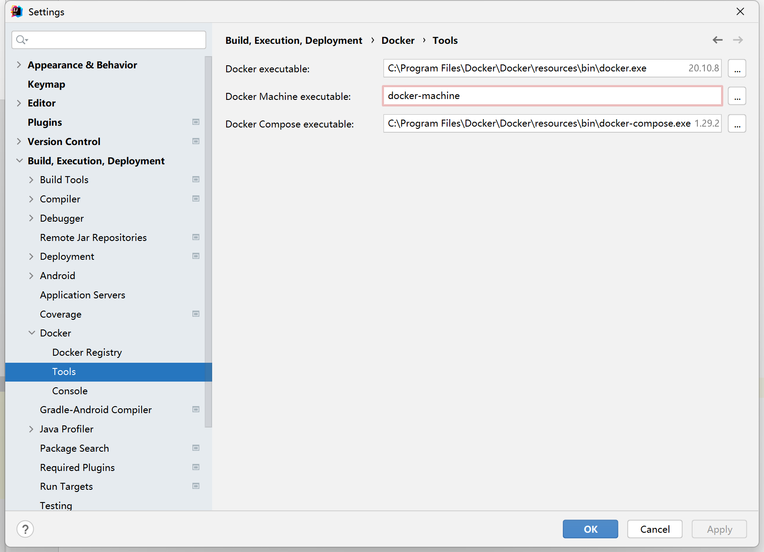Confirm settings with the OK button

(590, 529)
